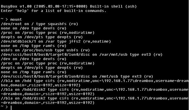The width and height of the screenshot is (189, 110).
Task: Click the first /proc nodiratime line
Action: click(47, 33)
